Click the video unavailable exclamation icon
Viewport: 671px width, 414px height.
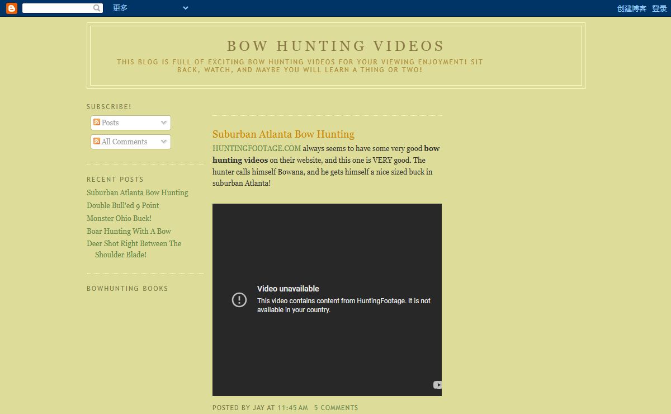coord(239,300)
